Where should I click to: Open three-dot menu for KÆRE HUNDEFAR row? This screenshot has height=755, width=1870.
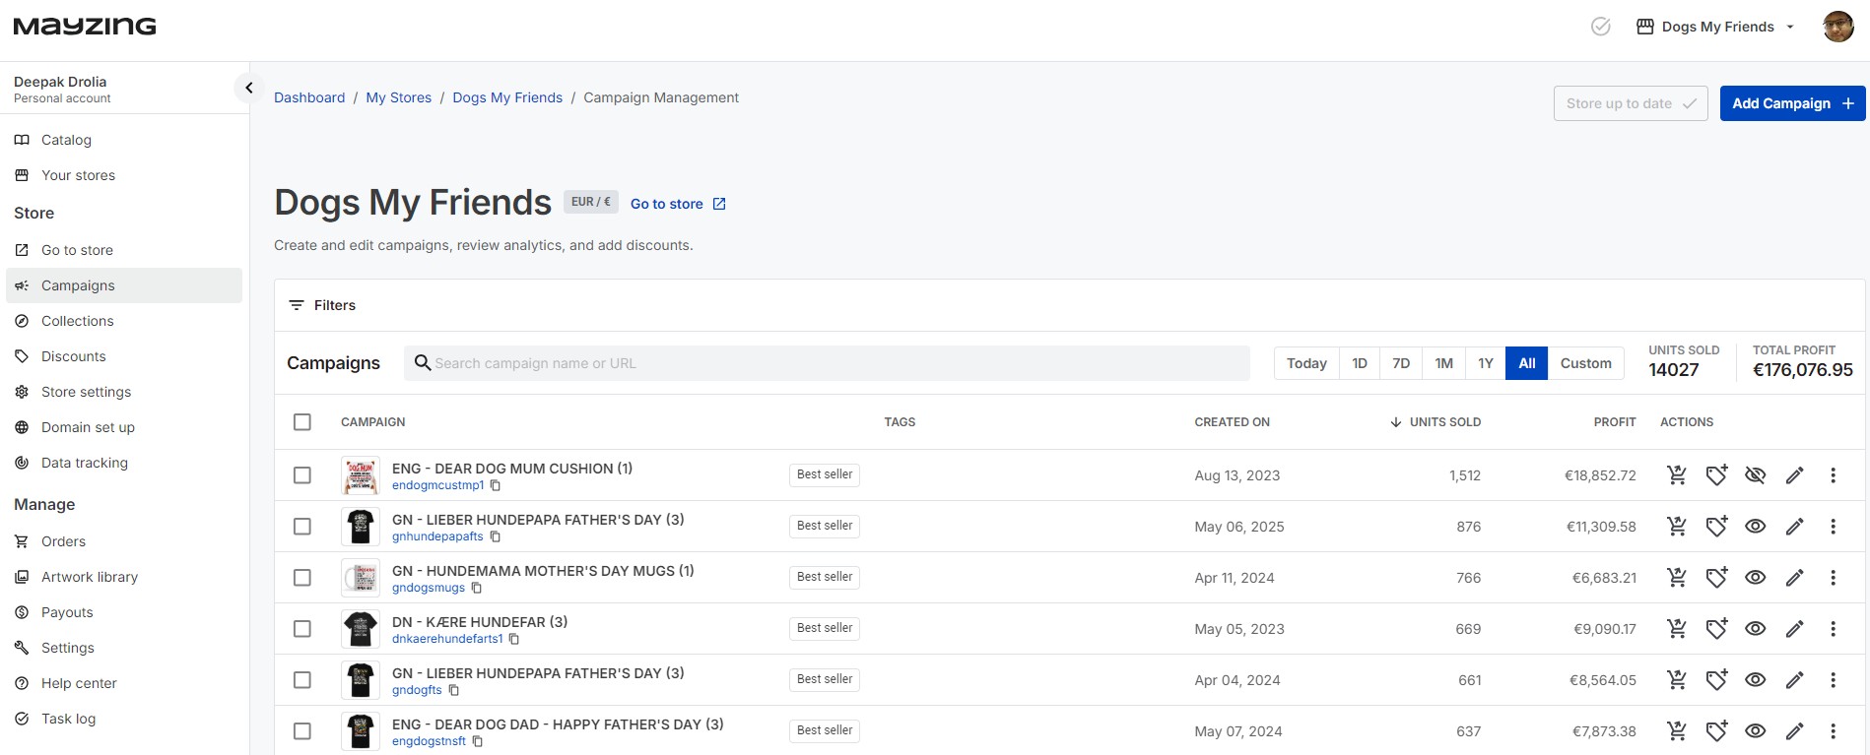pyautogui.click(x=1833, y=629)
